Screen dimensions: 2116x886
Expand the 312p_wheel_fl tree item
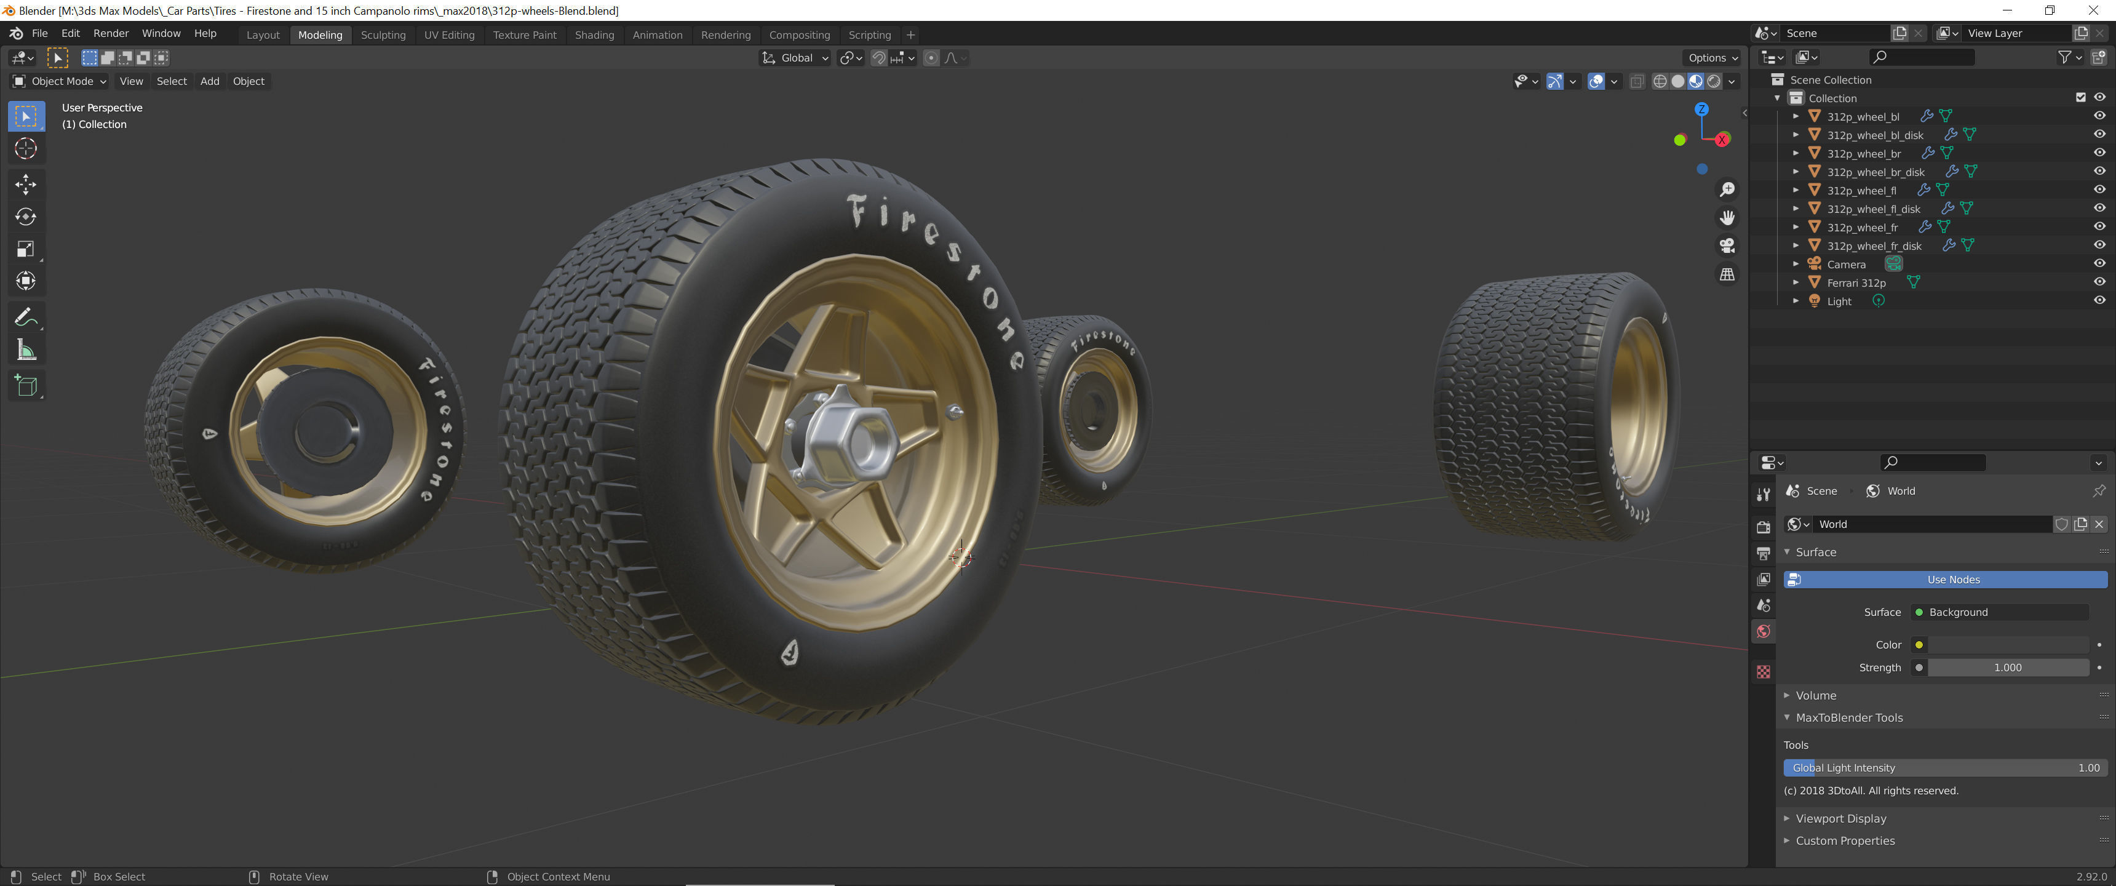pos(1796,190)
